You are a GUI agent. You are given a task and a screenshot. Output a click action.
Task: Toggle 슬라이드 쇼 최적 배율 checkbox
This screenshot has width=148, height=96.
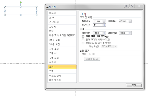(83, 43)
